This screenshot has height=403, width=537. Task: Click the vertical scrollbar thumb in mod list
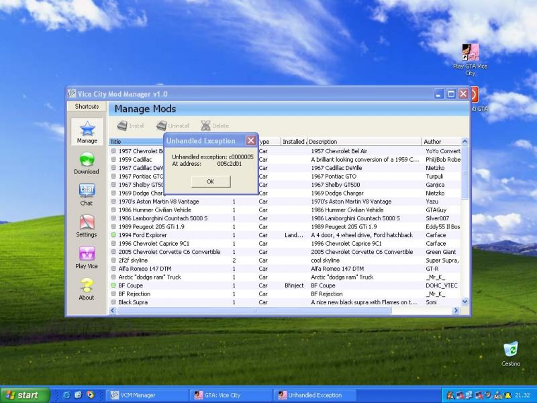coord(465,172)
